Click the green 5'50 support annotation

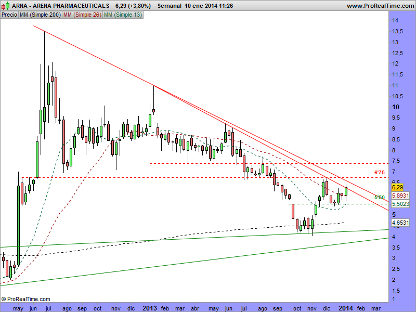(x=380, y=198)
